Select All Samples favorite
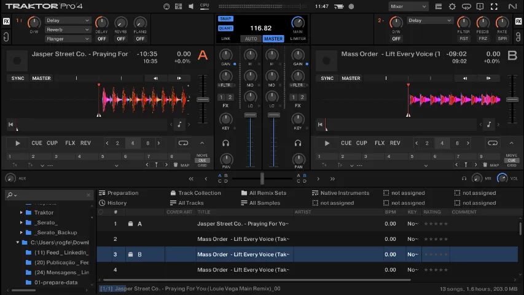This screenshot has height=295, width=524. [260, 203]
